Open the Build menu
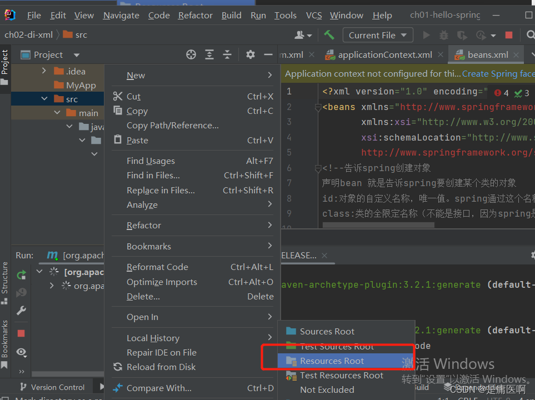 point(231,16)
